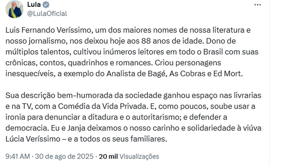Click the 9:41 AM timestamp
The image size is (281, 166).
[x=18, y=156]
